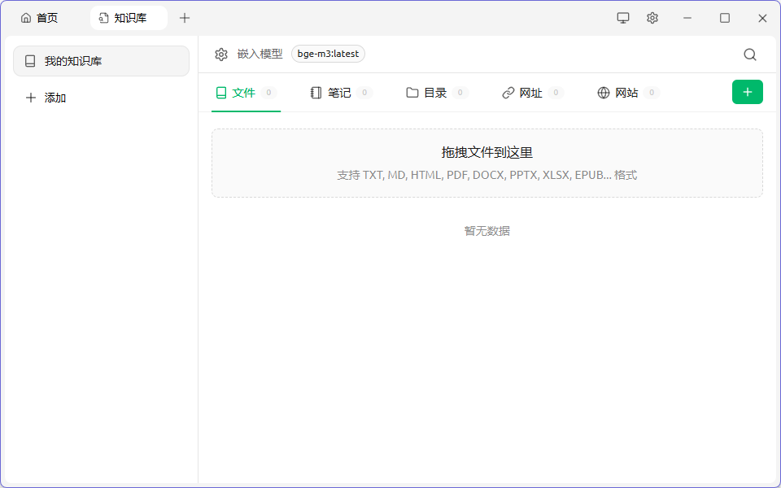Select 我的知识库 in the sidebar

click(101, 61)
